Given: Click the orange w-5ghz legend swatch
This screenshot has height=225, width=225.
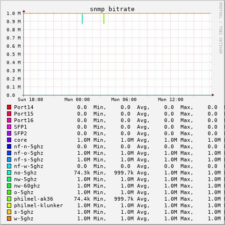Looking at the screenshot, I should coord(9,218).
